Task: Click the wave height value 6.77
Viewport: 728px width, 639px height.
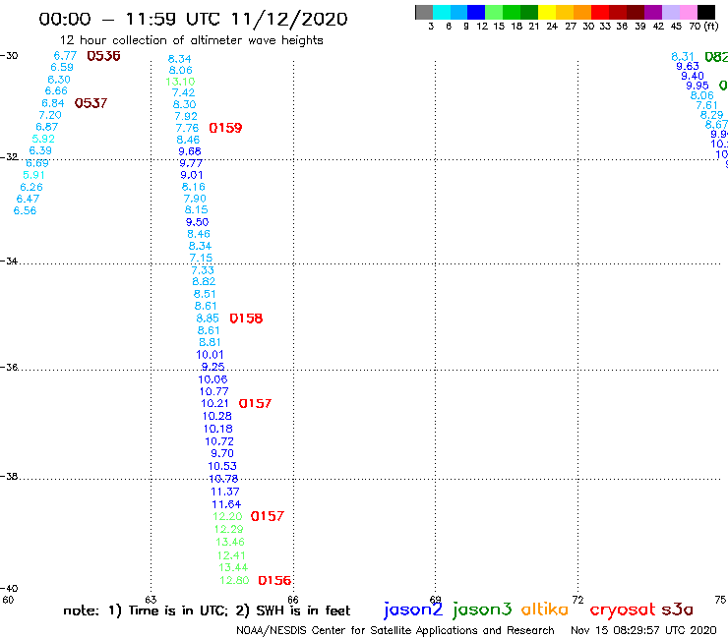Action: [65, 56]
